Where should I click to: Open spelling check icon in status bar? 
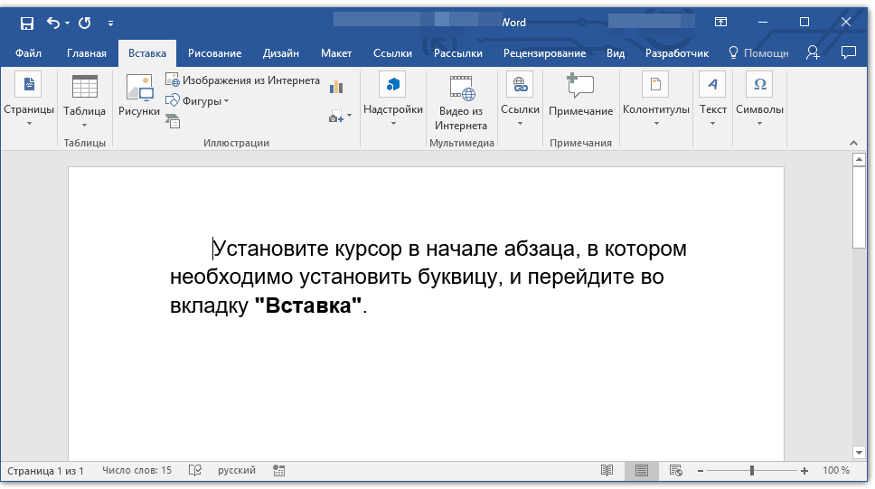click(194, 471)
